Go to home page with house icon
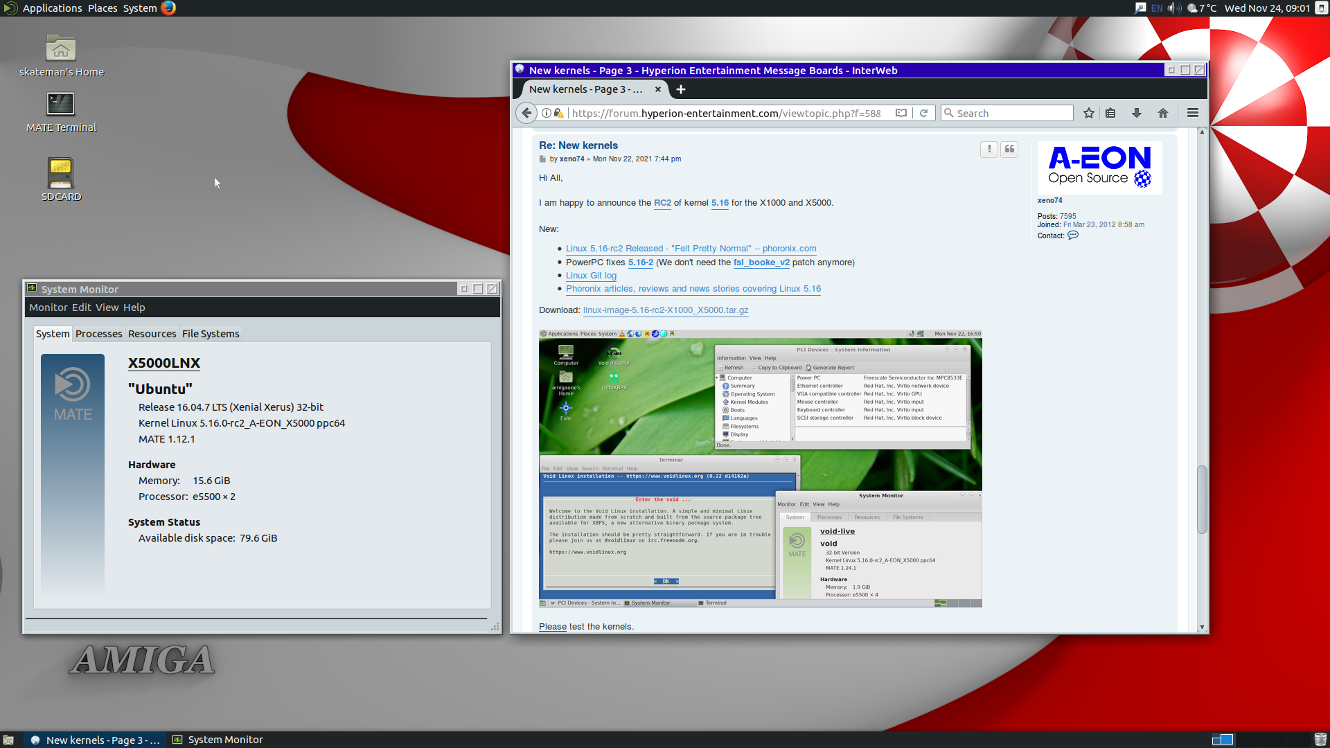 pos(1163,113)
